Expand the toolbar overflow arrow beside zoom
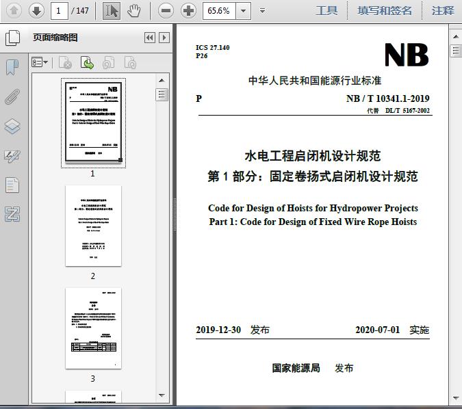 point(263,11)
